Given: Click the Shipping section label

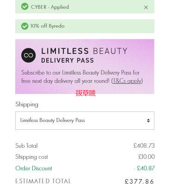Looking at the screenshot, I should click(27, 105).
